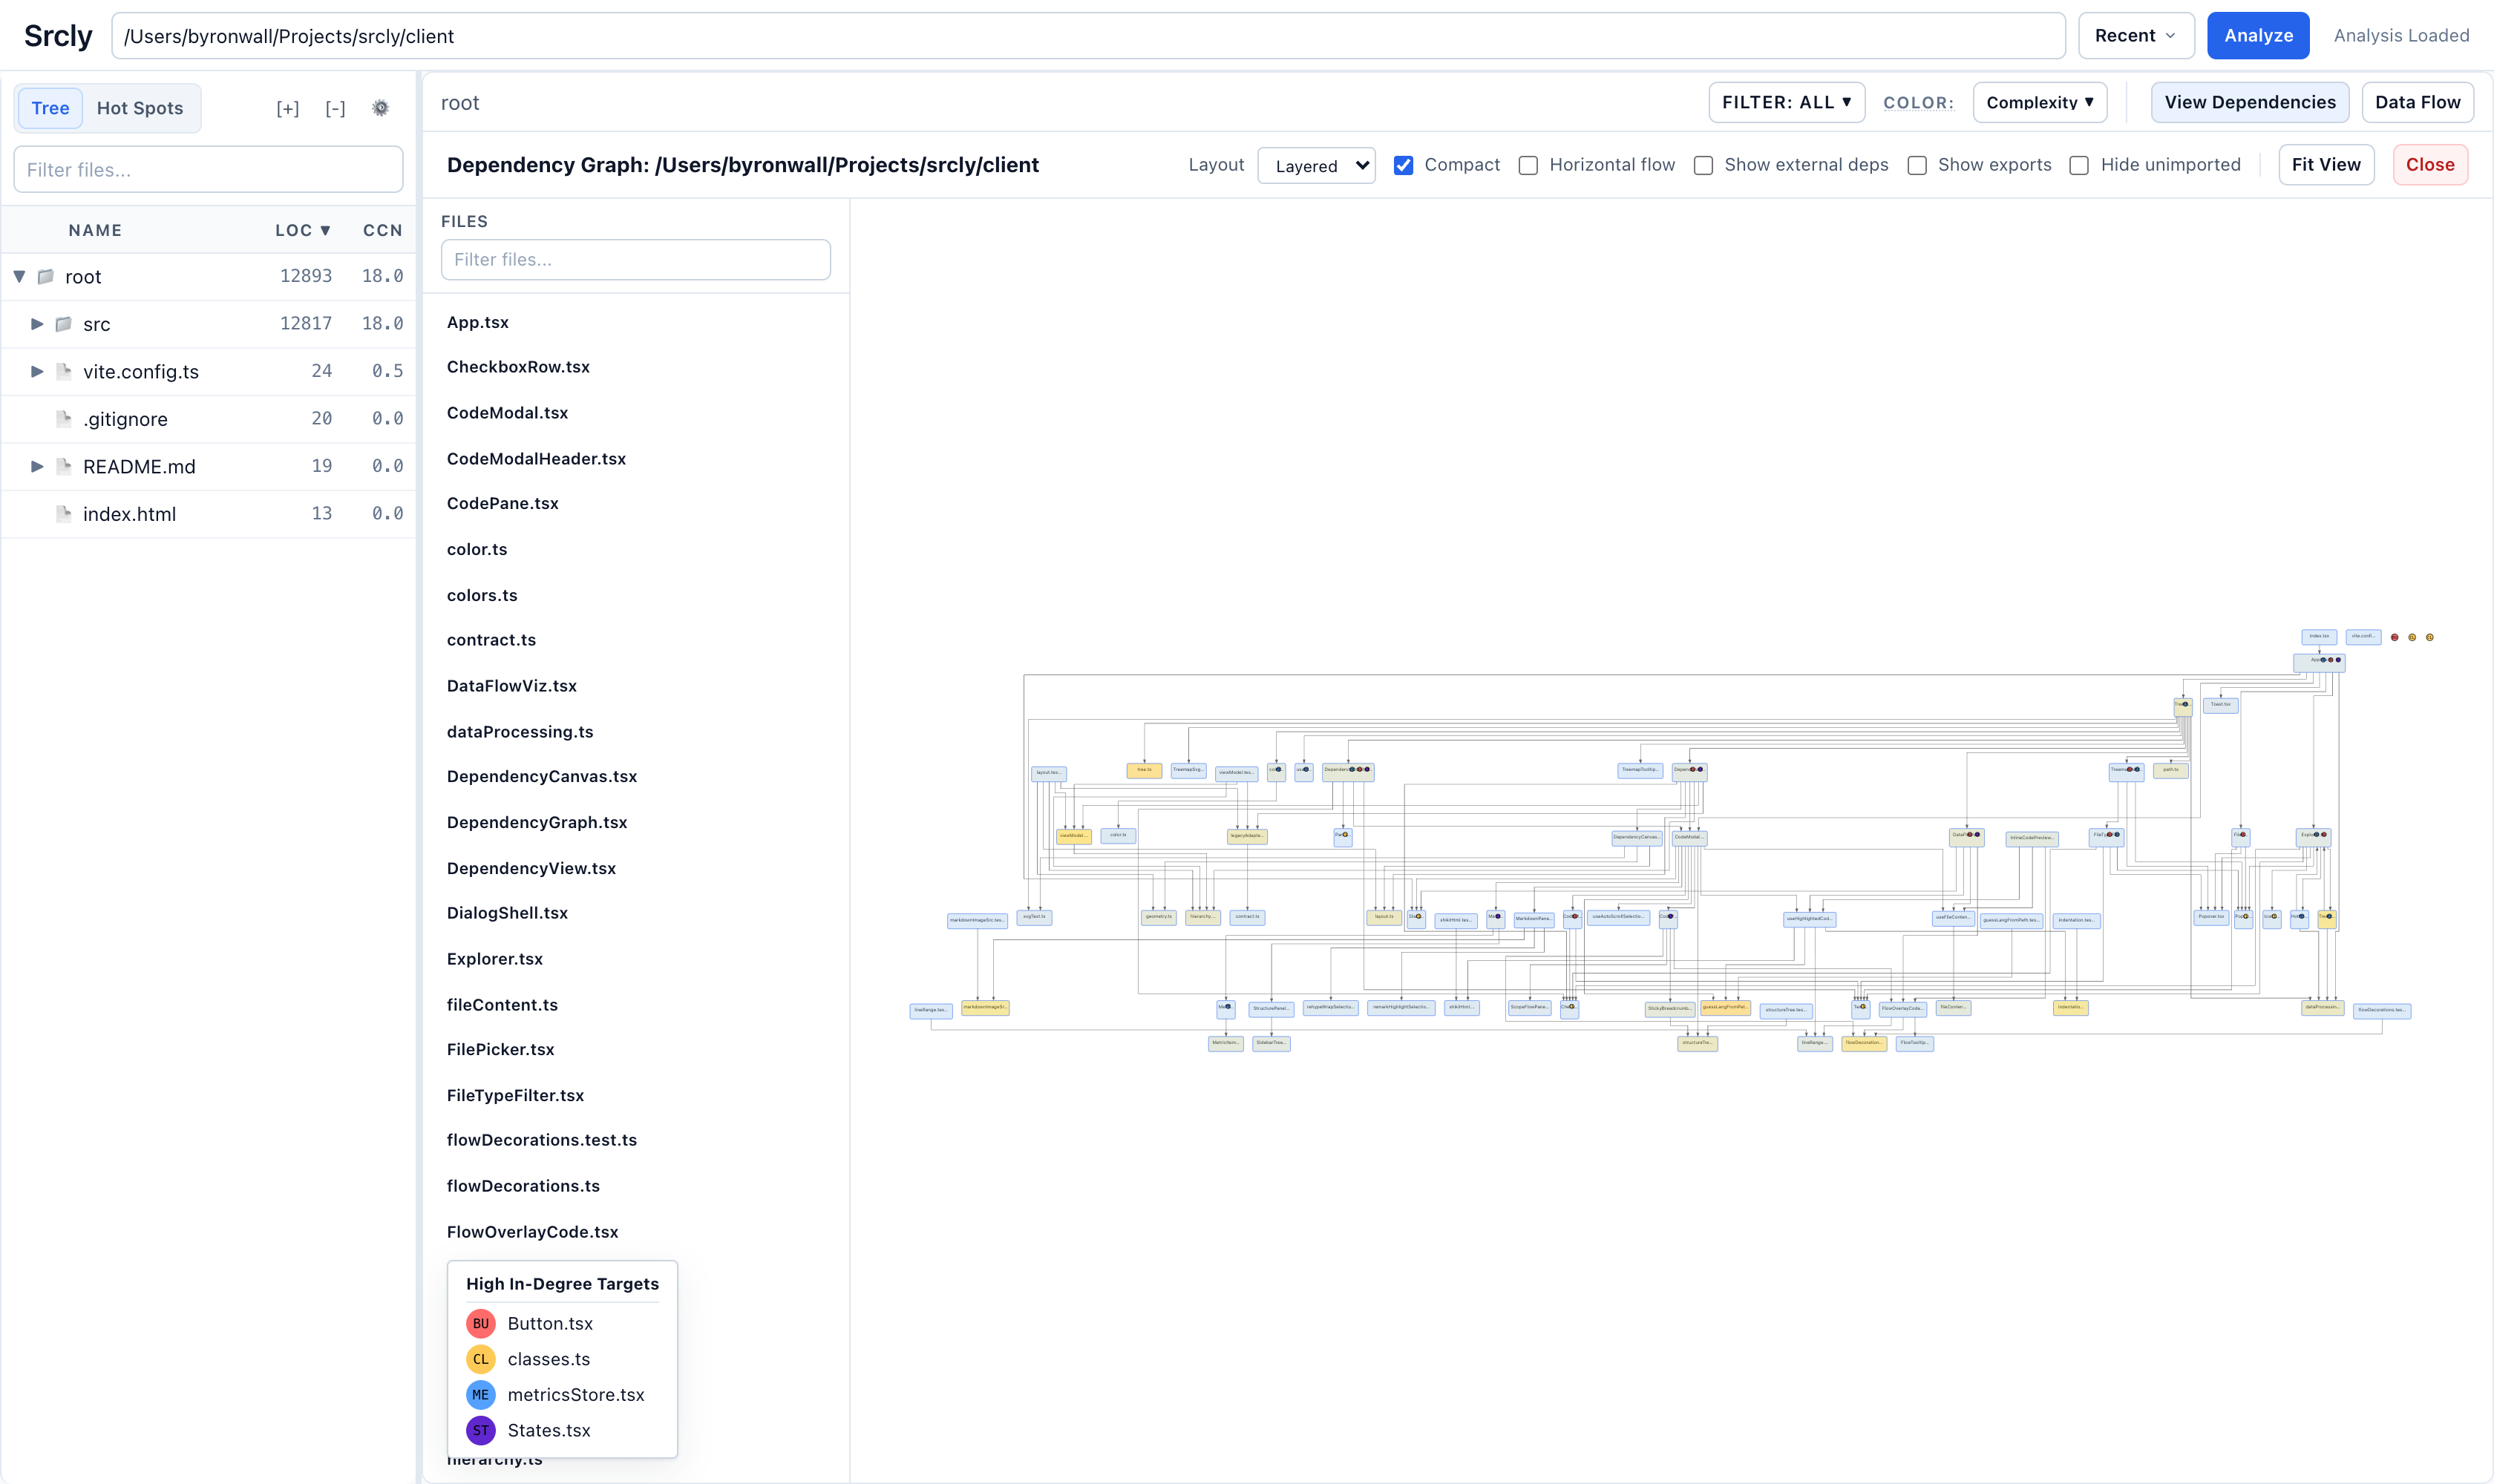Click the collapse all [-] icon
The width and height of the screenshot is (2494, 1484).
click(x=336, y=108)
